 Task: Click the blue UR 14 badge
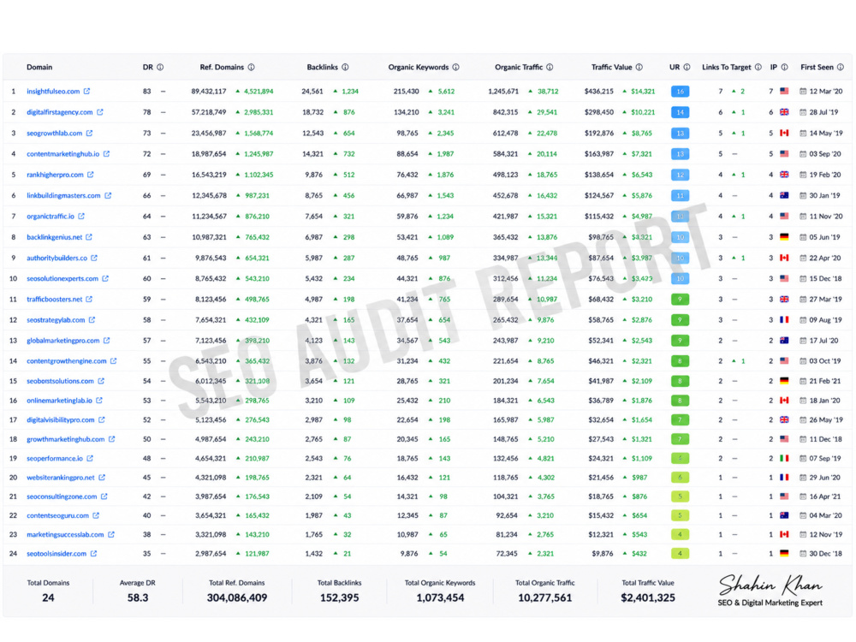click(680, 112)
